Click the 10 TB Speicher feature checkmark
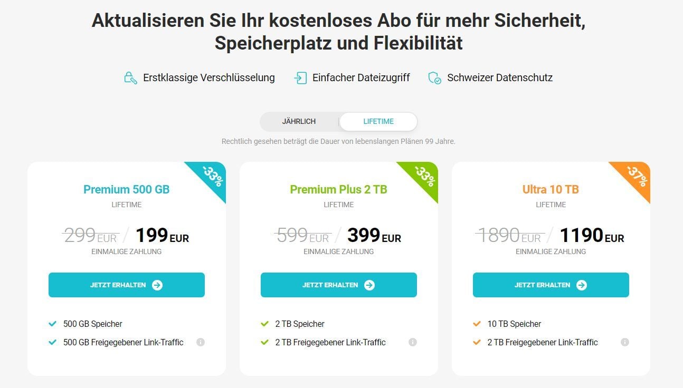This screenshot has width=683, height=388. click(x=477, y=324)
